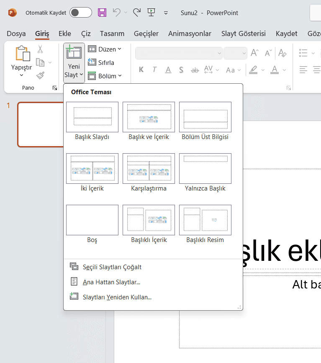Image resolution: width=321 pixels, height=363 pixels.
Task: Toggle underline A button
Action: [x=168, y=70]
